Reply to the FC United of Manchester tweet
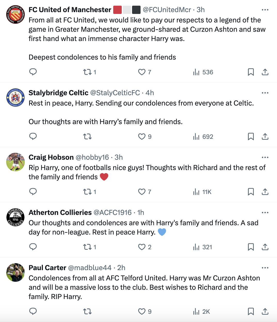Screen dimensions: 277x322 (33, 72)
